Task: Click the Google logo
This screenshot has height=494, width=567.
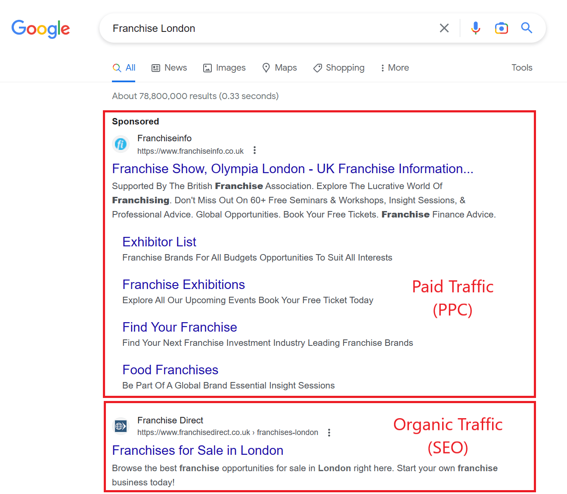Action: tap(40, 29)
